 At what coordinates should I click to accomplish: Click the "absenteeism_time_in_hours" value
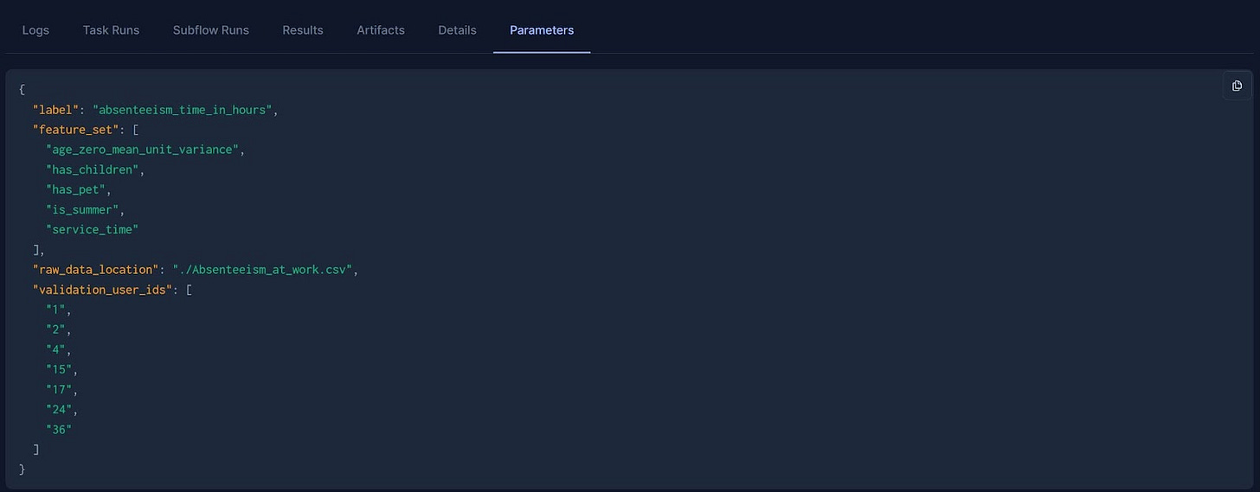[184, 110]
